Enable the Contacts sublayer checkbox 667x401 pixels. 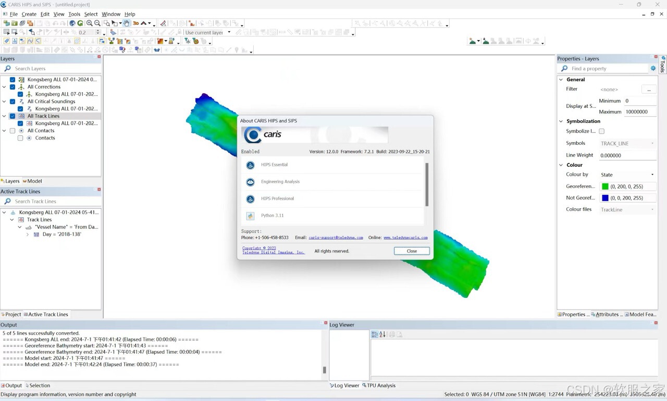20,138
